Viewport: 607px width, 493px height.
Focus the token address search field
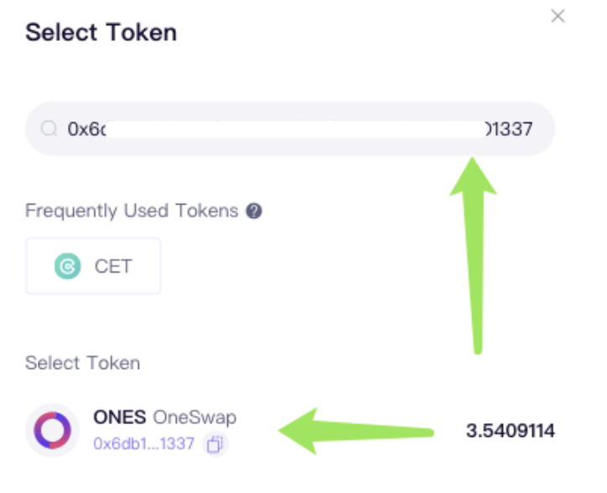coord(290,128)
